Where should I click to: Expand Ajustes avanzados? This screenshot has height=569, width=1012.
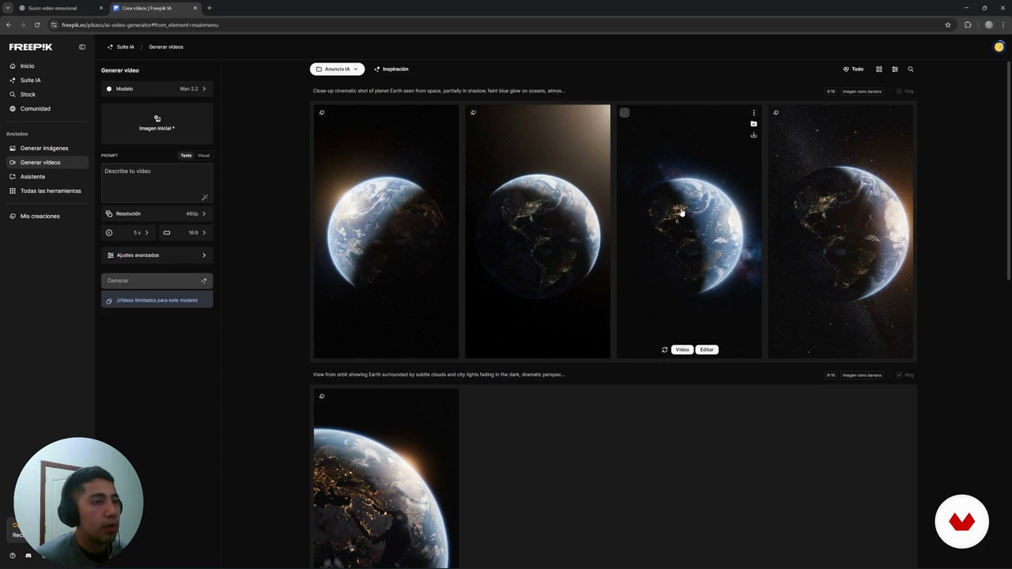click(157, 255)
